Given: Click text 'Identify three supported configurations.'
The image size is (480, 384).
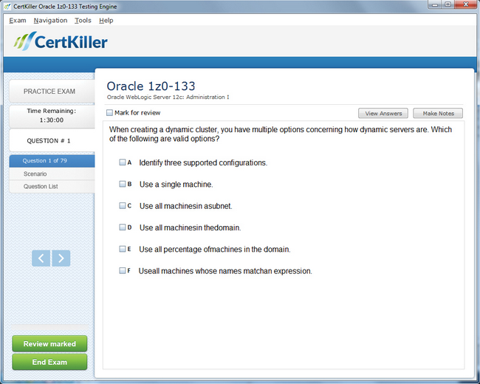Looking at the screenshot, I should tap(203, 163).
